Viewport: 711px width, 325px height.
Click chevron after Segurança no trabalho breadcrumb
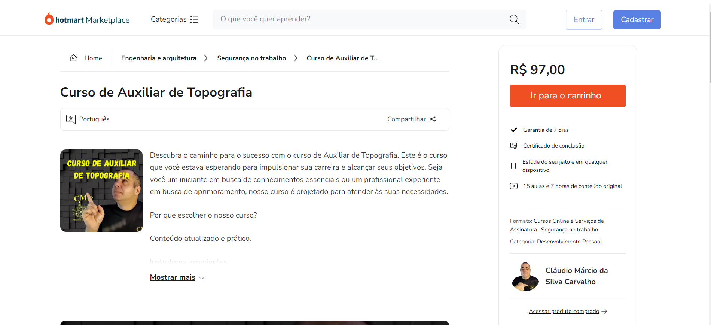pos(296,58)
